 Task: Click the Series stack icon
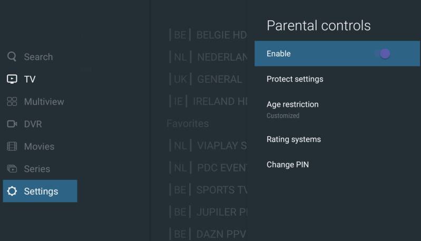click(12, 169)
